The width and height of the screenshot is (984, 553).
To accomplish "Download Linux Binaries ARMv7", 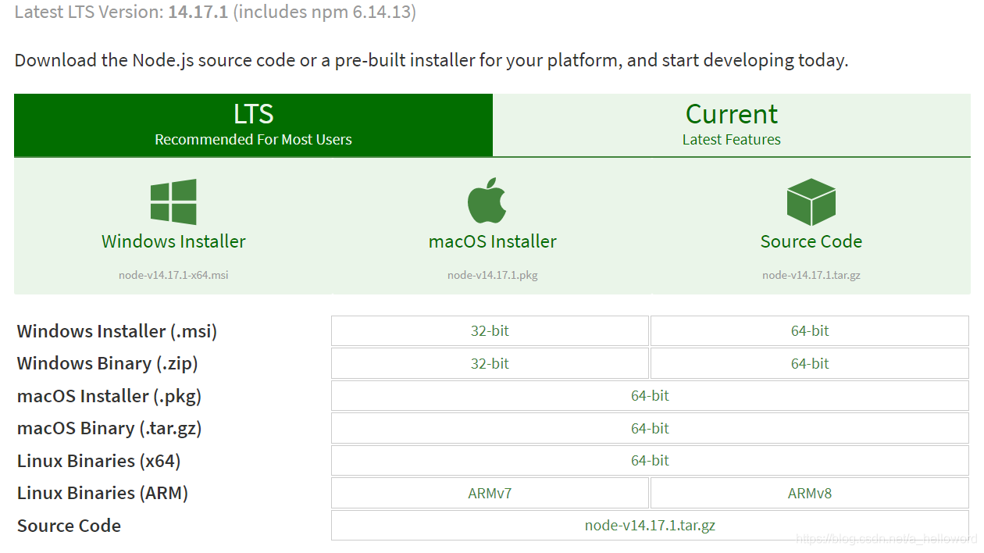I will pos(490,494).
